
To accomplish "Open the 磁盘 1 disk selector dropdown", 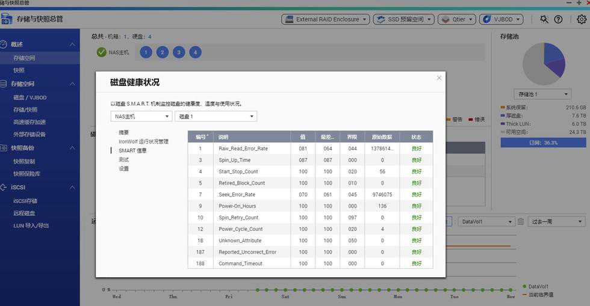I will click(216, 116).
